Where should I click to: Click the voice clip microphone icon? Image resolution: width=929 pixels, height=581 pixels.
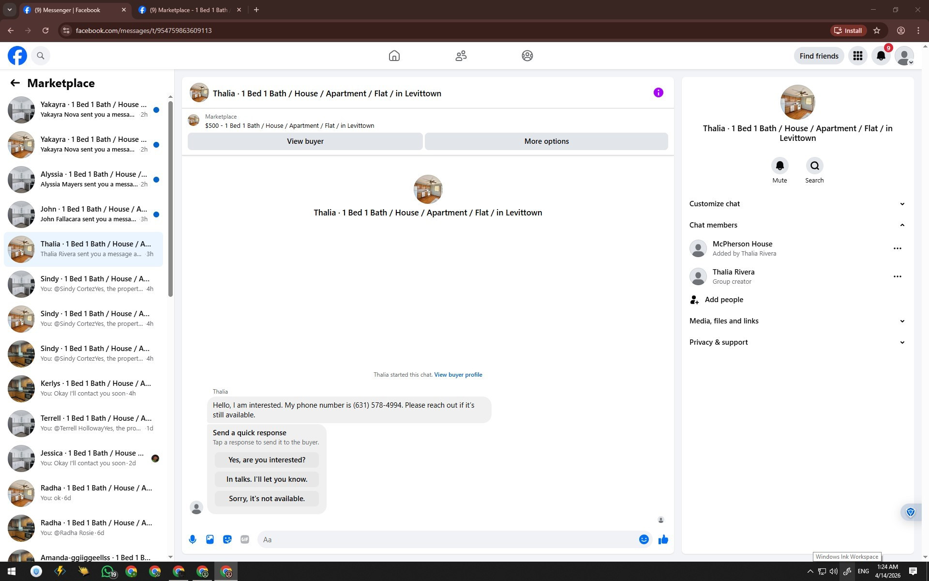tap(193, 539)
